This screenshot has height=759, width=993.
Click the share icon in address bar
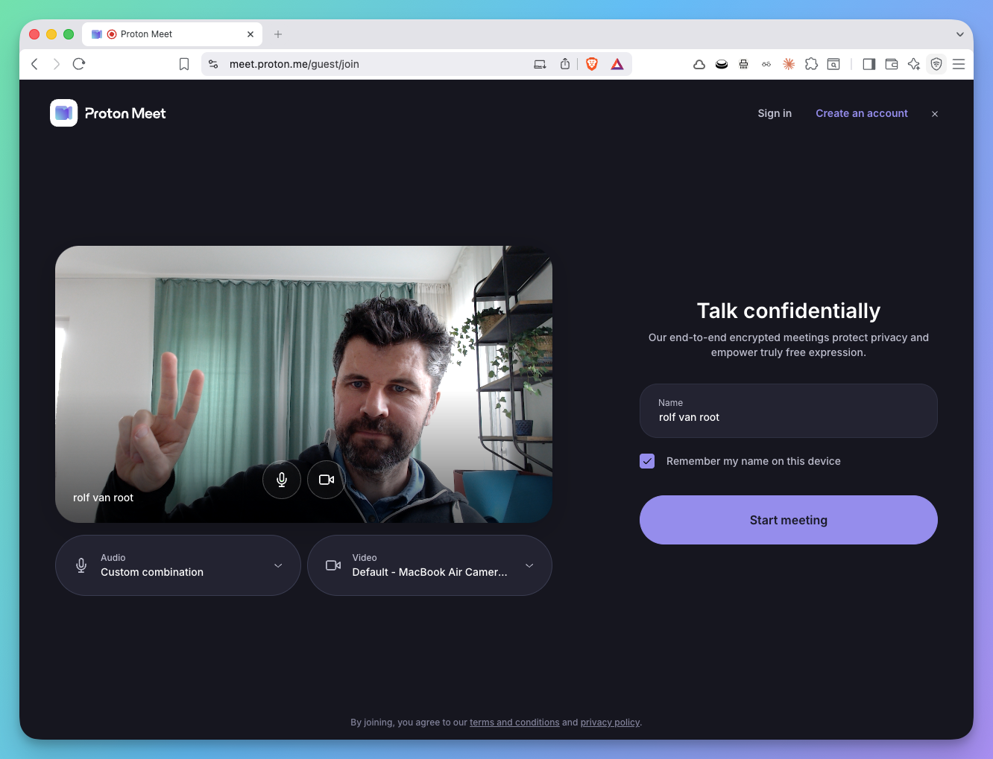coord(565,64)
